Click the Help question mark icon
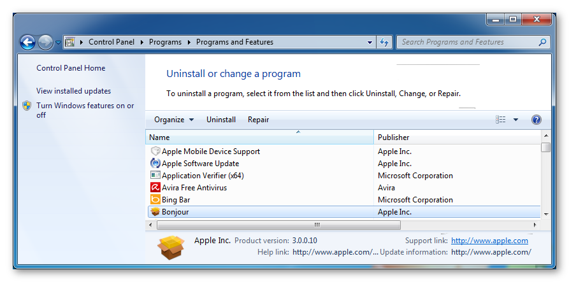 pyautogui.click(x=536, y=120)
